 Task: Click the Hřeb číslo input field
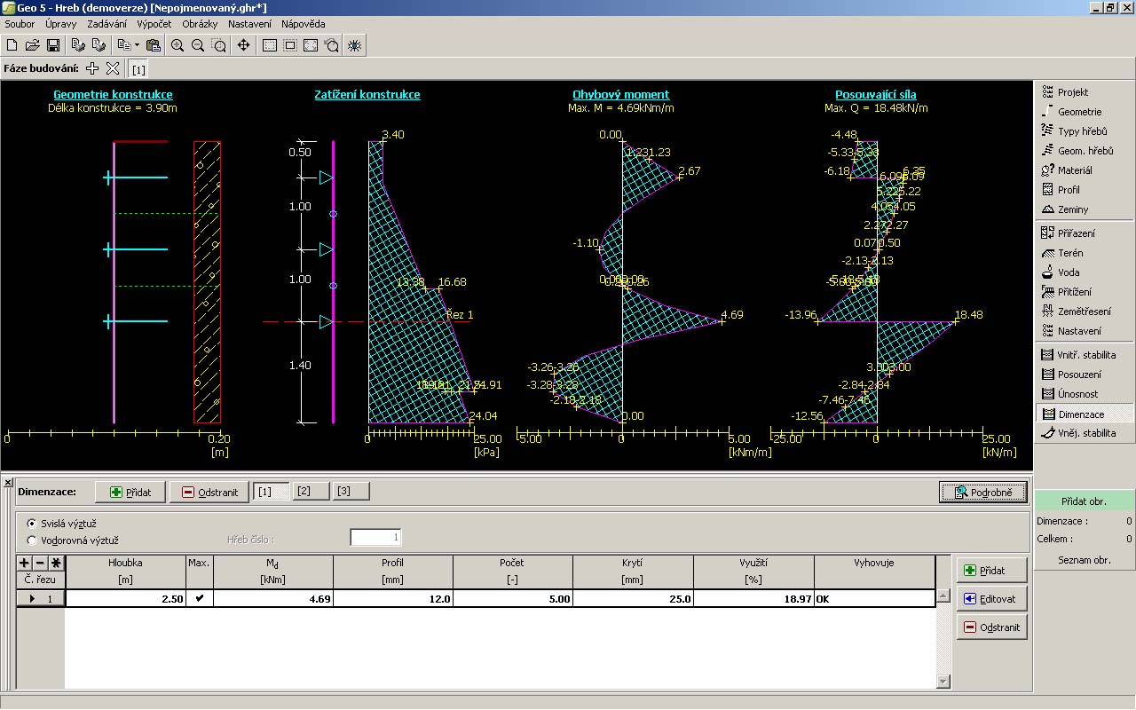tap(376, 538)
